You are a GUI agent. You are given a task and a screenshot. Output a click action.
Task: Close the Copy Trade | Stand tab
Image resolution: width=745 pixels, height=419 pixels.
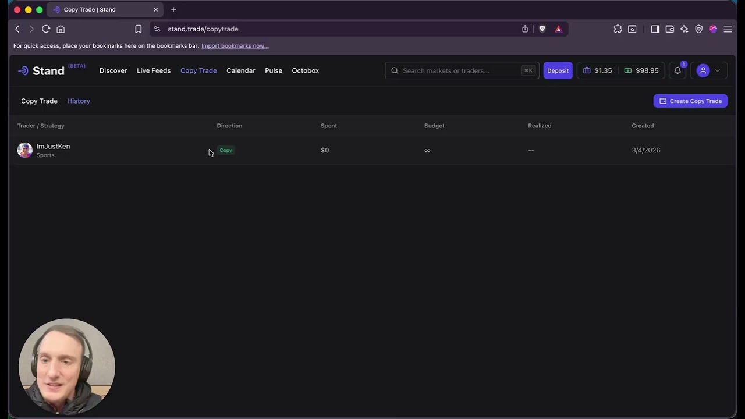(x=155, y=10)
